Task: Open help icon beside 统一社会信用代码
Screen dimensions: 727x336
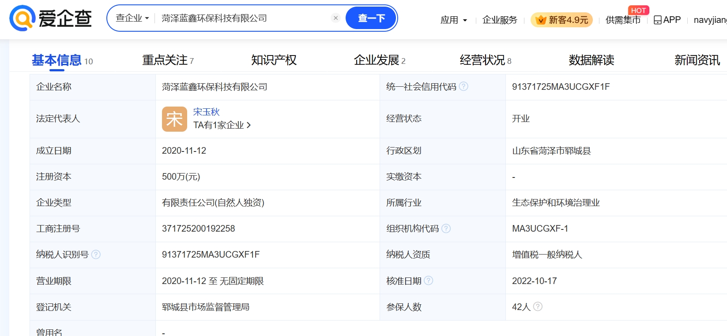Action: click(x=463, y=86)
